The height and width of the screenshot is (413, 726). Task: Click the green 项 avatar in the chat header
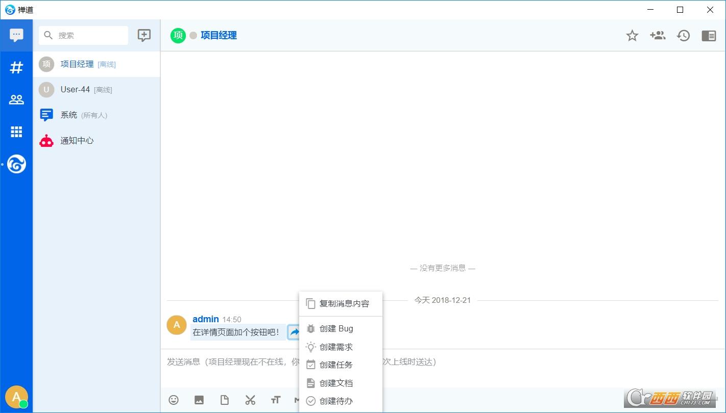[x=178, y=35]
